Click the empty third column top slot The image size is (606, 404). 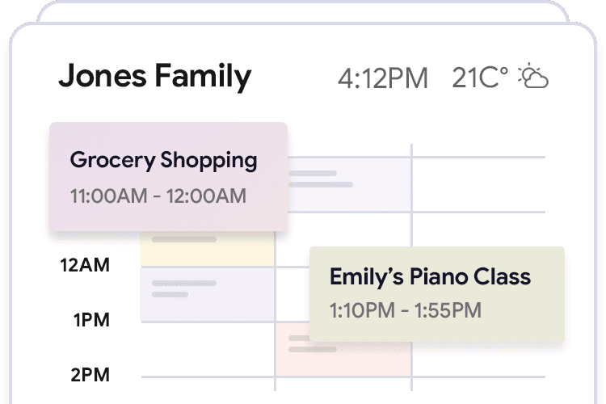point(479,185)
